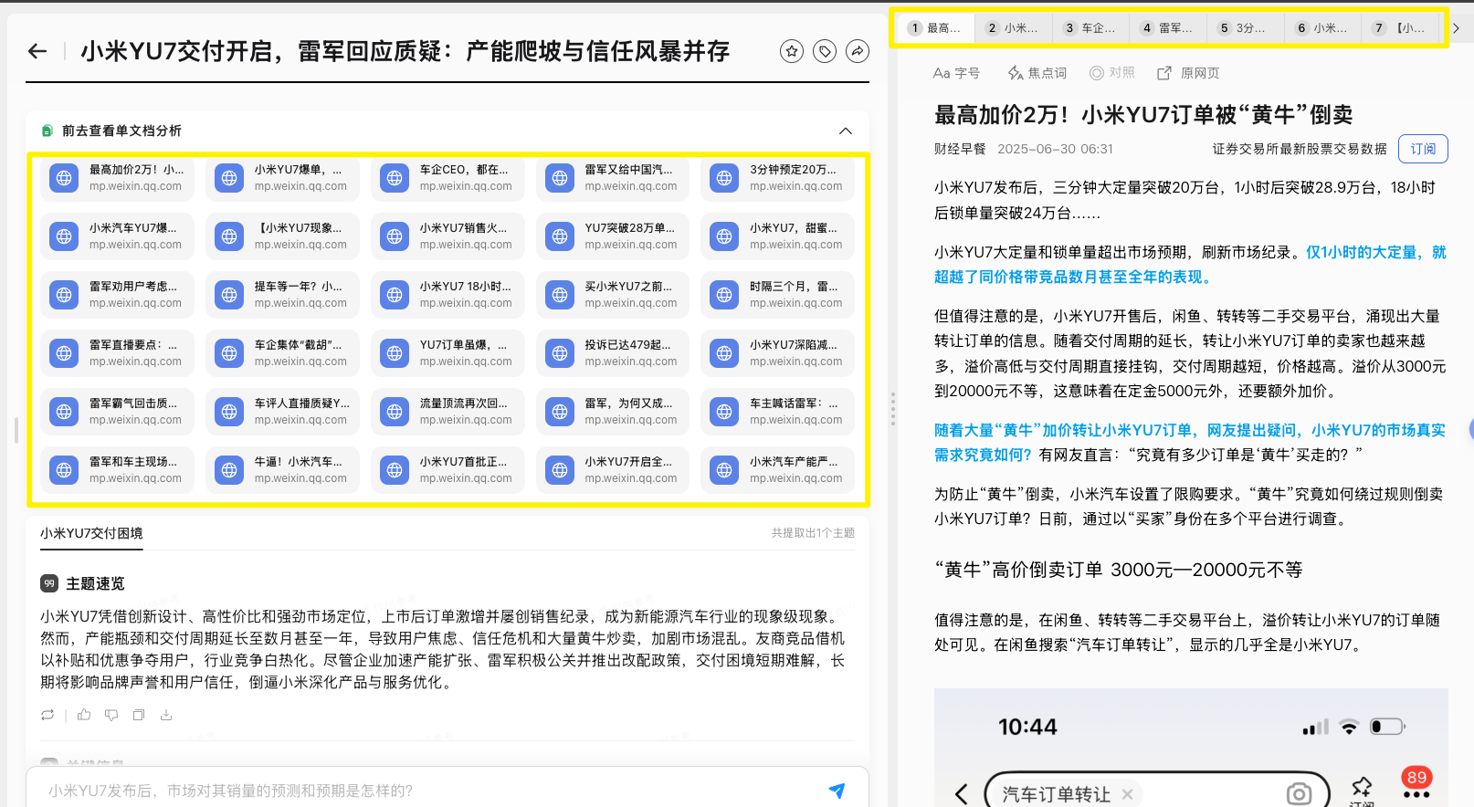The image size is (1474, 807).
Task: Switch to document tab 6 小米
Action: tap(1322, 28)
